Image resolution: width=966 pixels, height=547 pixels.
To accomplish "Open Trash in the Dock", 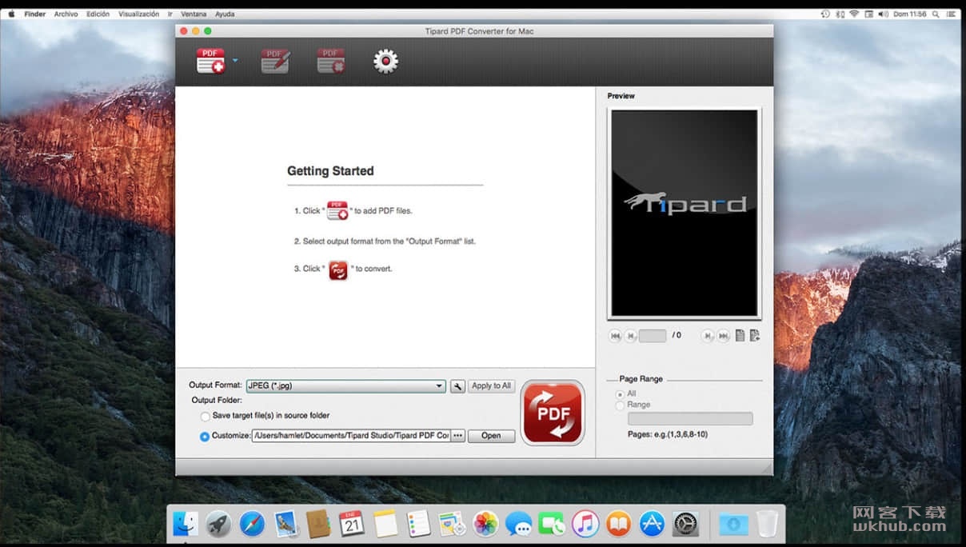I will [767, 524].
